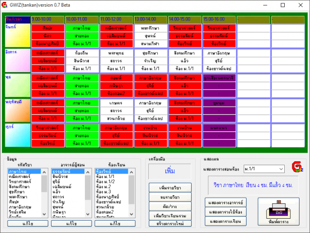Click ลบรายวิชา button
Viewport: 310px width, 233px height.
point(170,197)
